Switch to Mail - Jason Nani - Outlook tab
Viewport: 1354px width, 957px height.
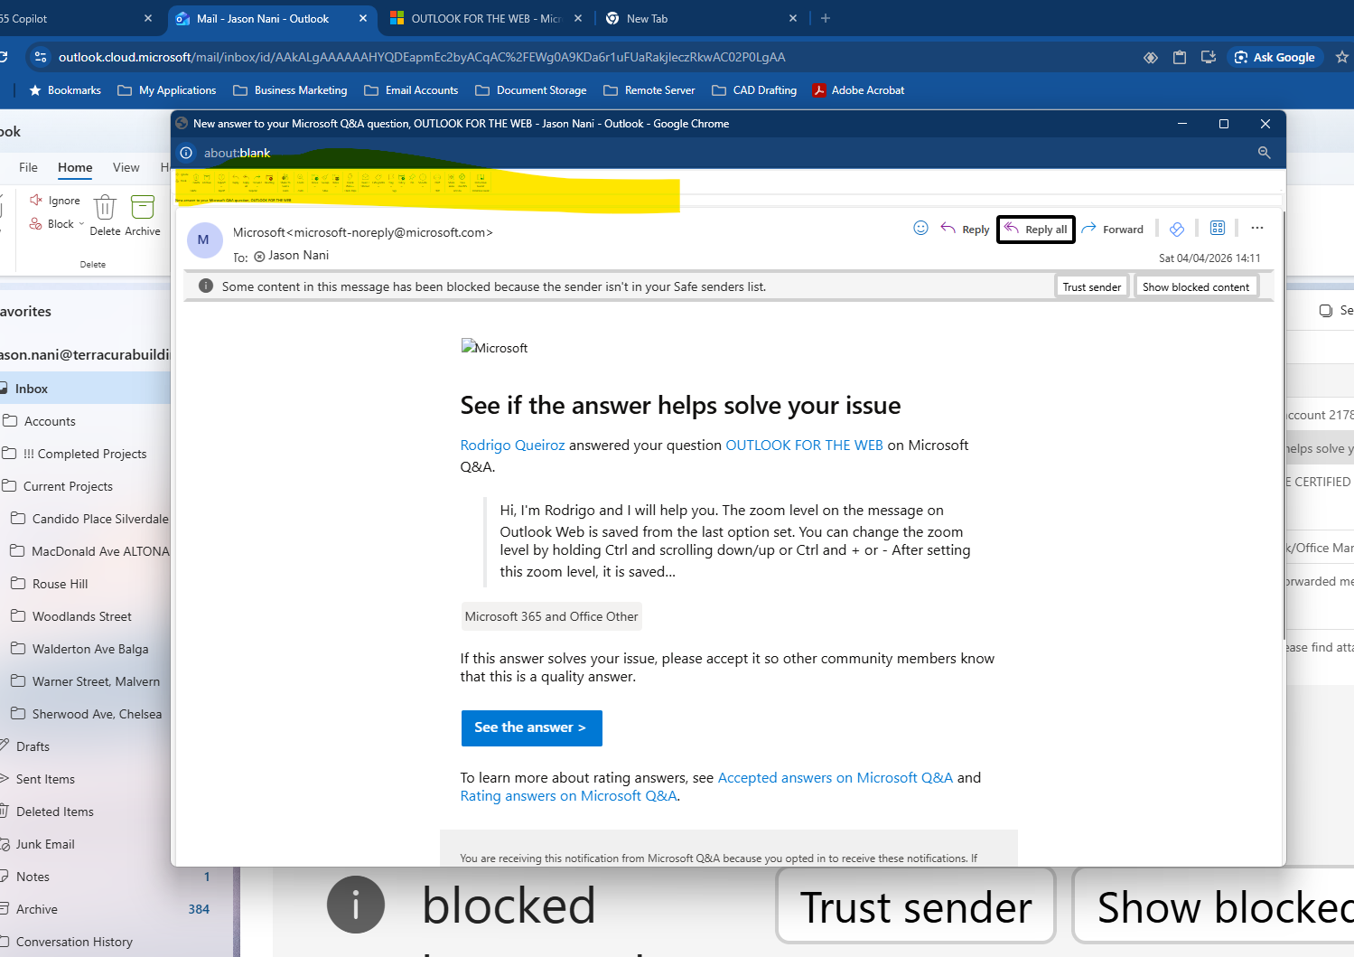point(272,18)
